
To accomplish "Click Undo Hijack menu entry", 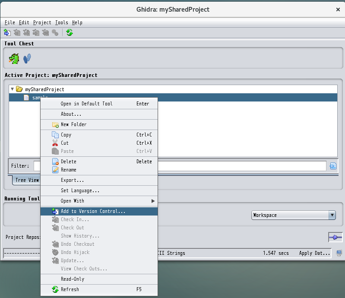I will click(x=99, y=252).
